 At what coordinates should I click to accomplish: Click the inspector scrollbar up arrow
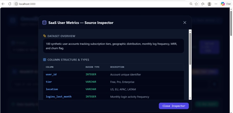(x=190, y=31)
